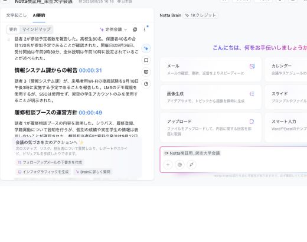
Task: Jump to timestamp 00:00:31
Action: (x=90, y=70)
